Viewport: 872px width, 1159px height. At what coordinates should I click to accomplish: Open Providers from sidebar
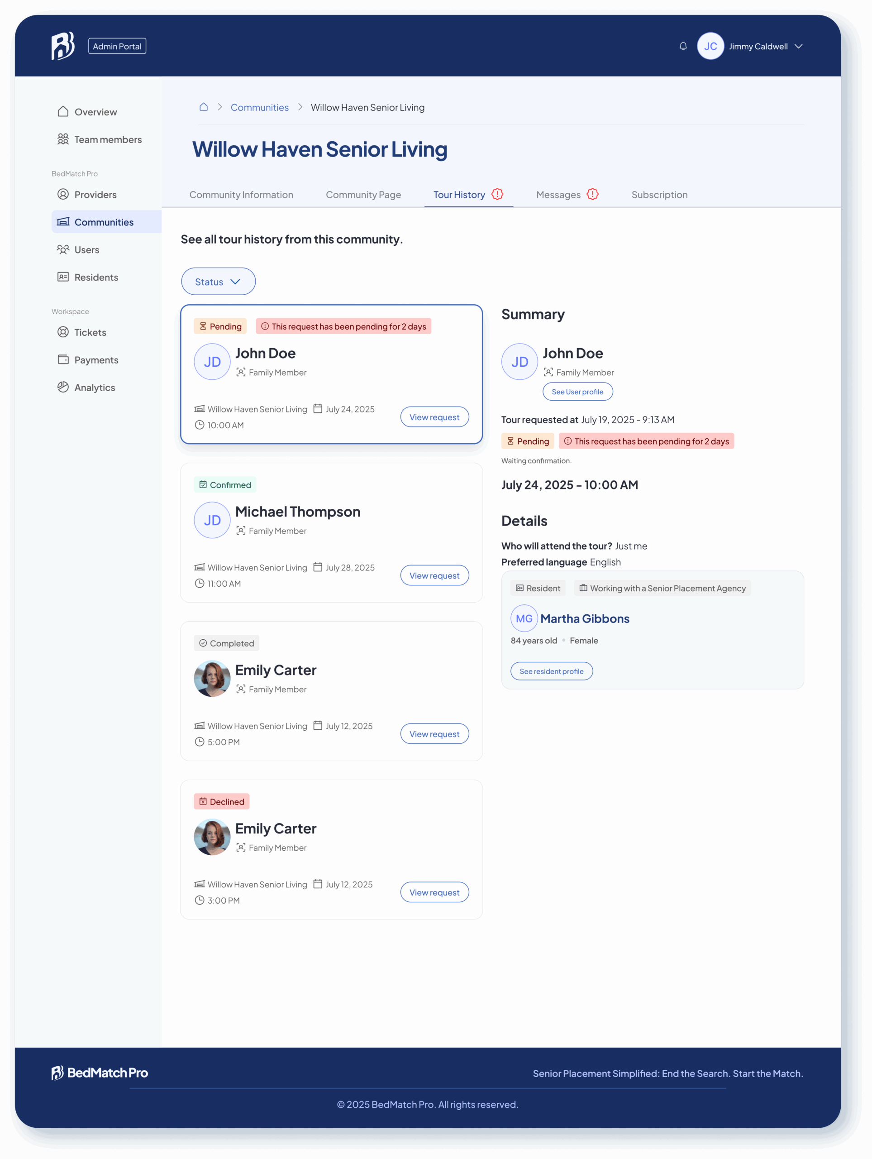click(95, 194)
